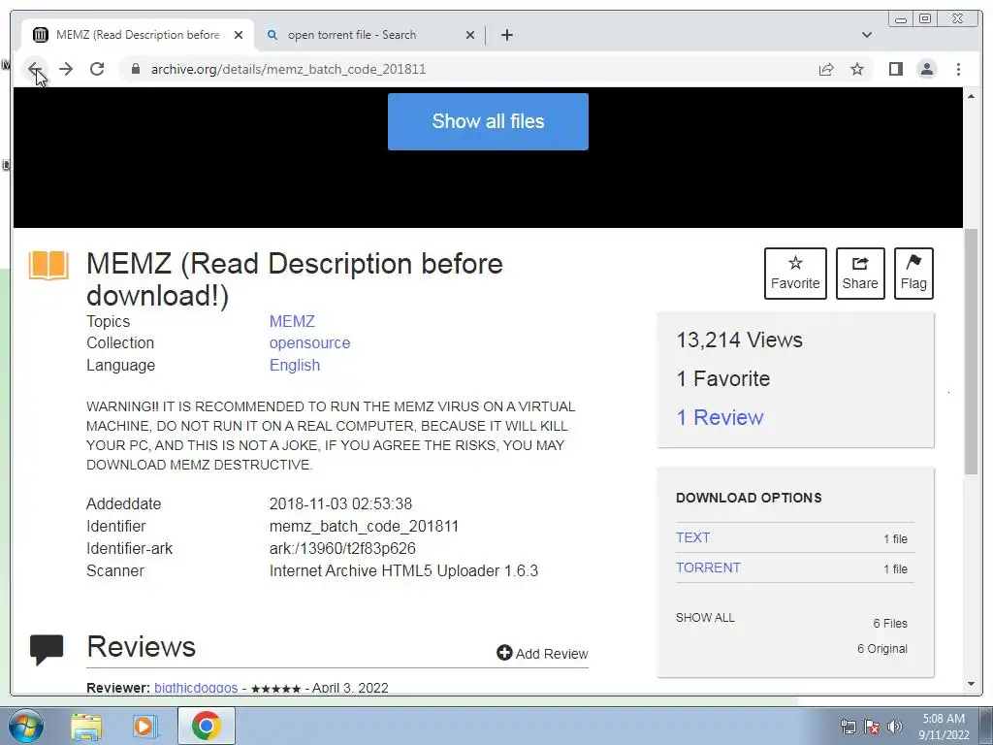Open the English language link
This screenshot has width=993, height=745.
(295, 365)
